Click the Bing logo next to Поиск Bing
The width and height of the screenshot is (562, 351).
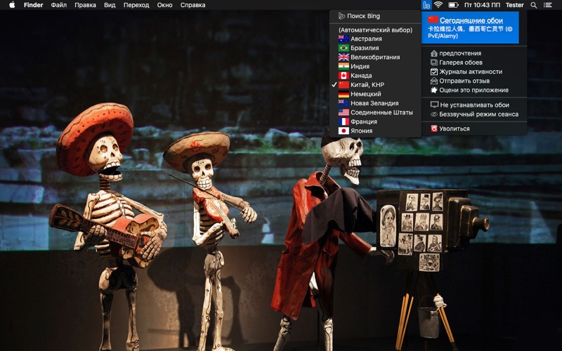341,16
